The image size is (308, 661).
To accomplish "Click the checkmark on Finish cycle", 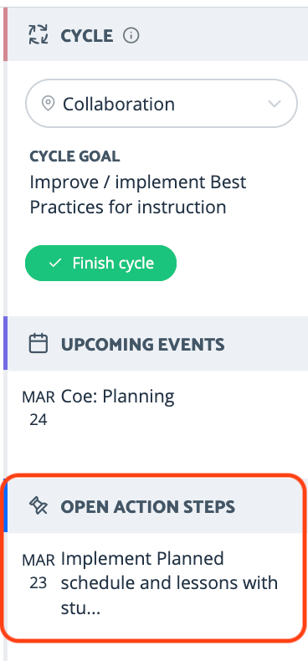I will tap(55, 264).
